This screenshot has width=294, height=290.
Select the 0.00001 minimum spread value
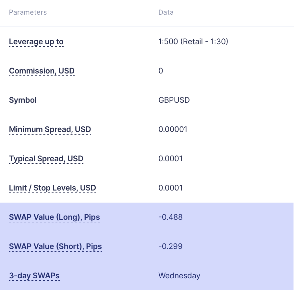tap(173, 129)
